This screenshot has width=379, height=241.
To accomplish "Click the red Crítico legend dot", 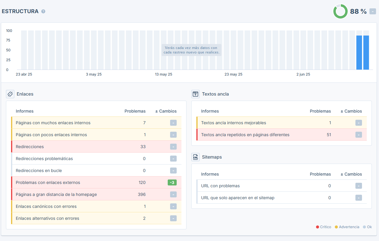I will click(x=318, y=227).
